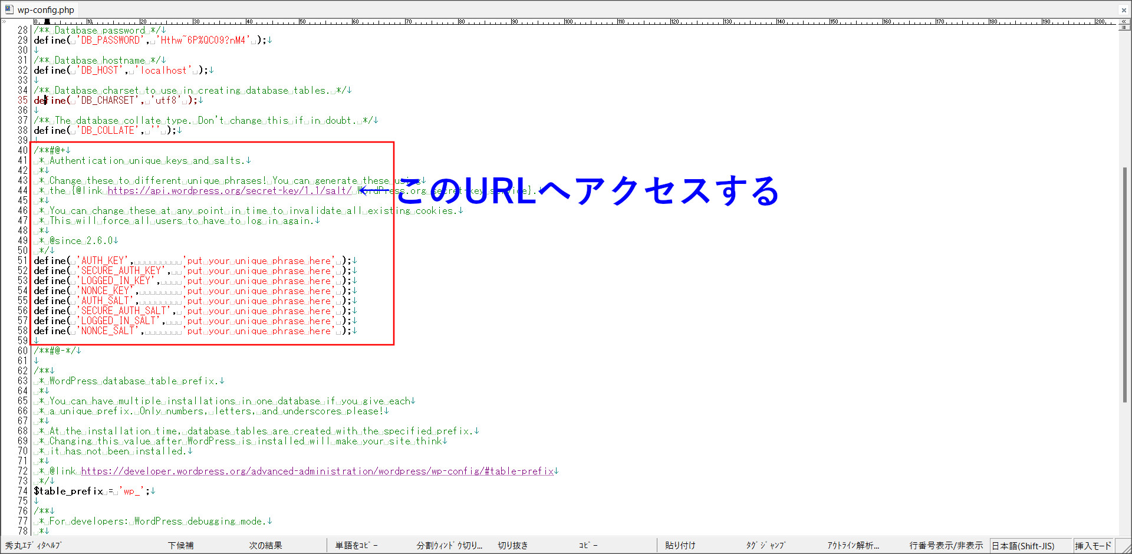Click 貼り付け paste function button
The width and height of the screenshot is (1132, 554).
point(680,546)
